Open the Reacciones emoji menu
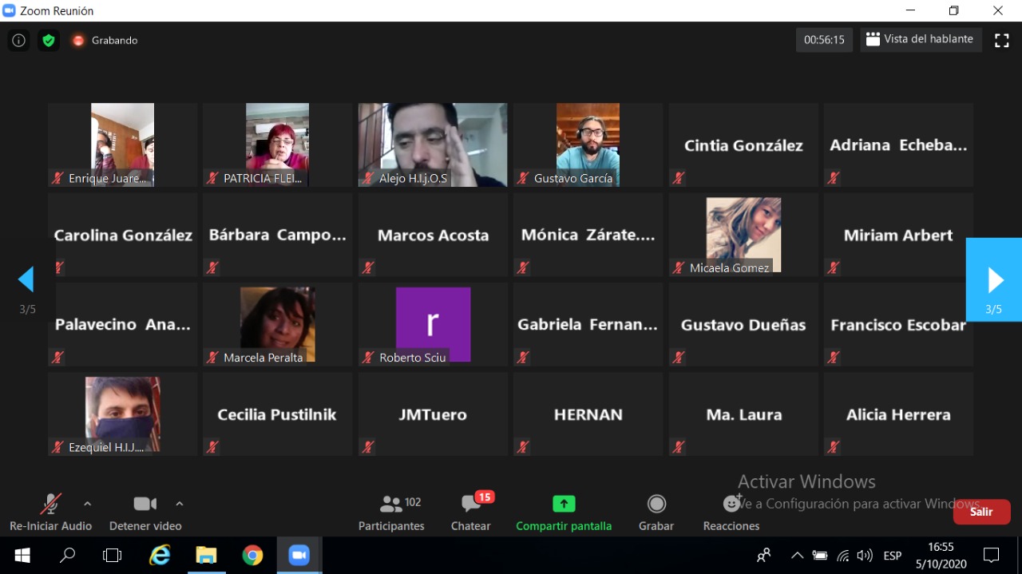This screenshot has height=574, width=1022. point(731,513)
